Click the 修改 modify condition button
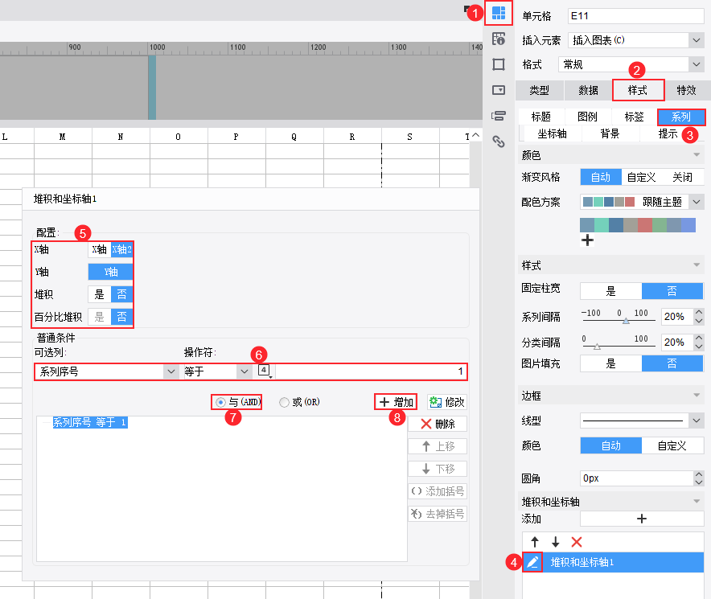This screenshot has width=711, height=599. coord(447,402)
